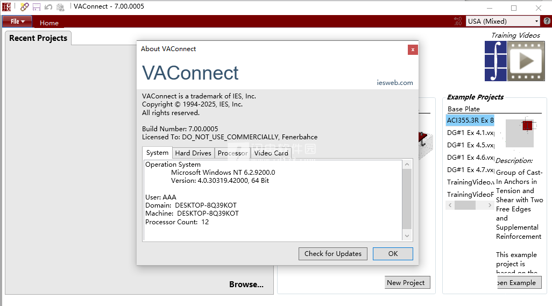Screen dimensions: 552x306
Task: Open the File menu dropdown
Action: (17, 22)
